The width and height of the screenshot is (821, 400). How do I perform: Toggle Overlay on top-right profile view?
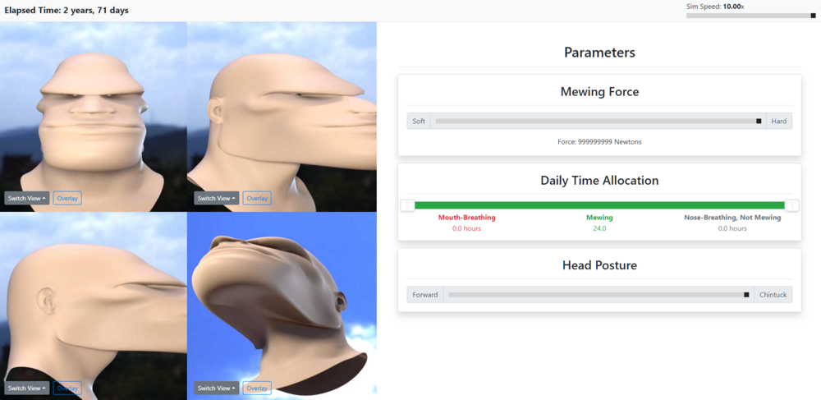point(257,199)
